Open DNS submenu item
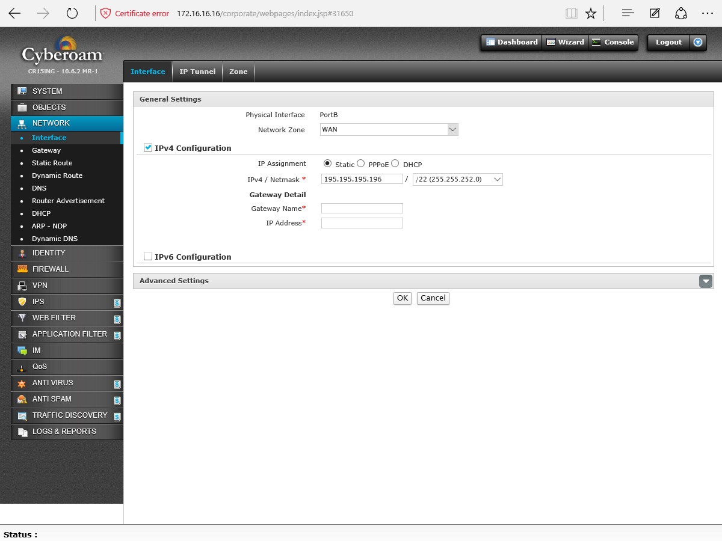This screenshot has height=541, width=722. click(x=39, y=188)
